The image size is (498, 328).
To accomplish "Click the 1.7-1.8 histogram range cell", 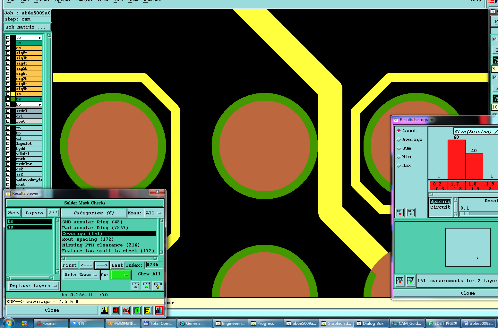I will click(456, 186).
